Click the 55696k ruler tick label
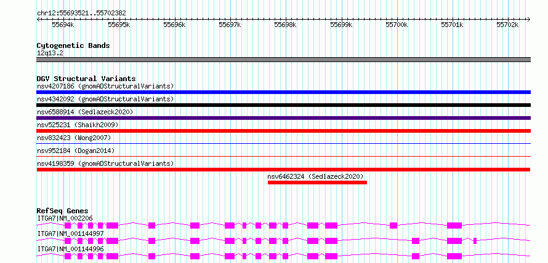 pos(174,25)
